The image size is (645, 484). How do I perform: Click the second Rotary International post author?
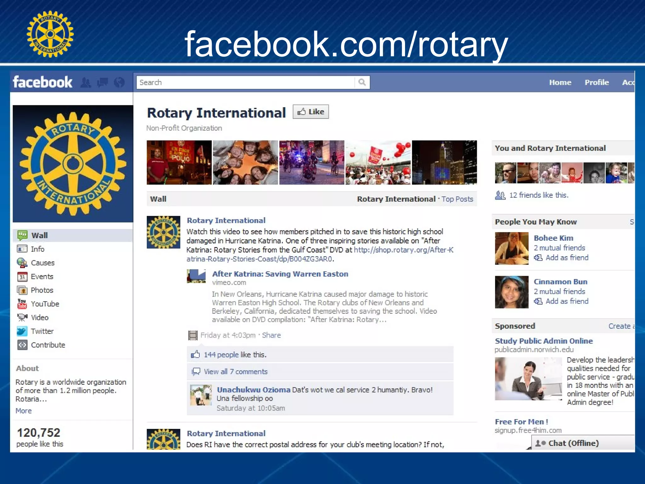coord(226,434)
